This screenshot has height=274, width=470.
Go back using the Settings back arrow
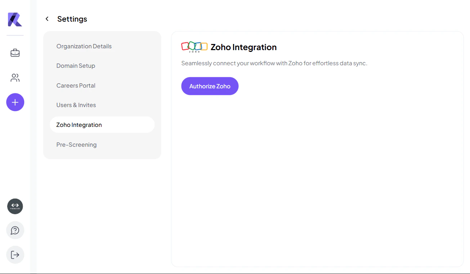[x=47, y=19]
